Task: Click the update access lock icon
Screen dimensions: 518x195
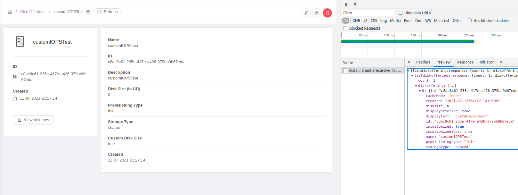Action: point(317,13)
